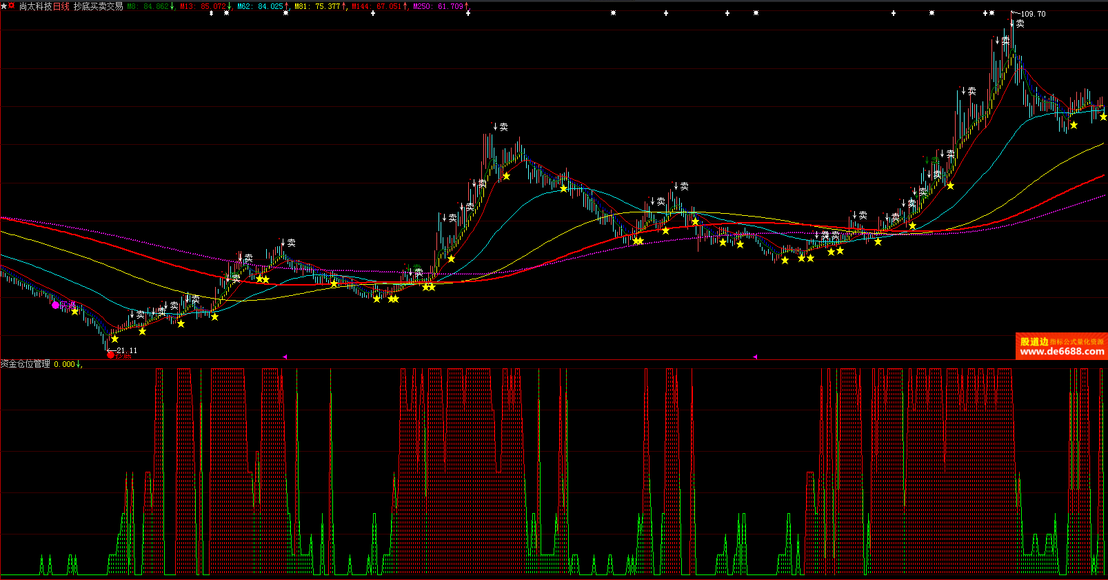This screenshot has width=1108, height=580.
Task: Click the first magenta triangle on the pane divider
Action: (285, 357)
